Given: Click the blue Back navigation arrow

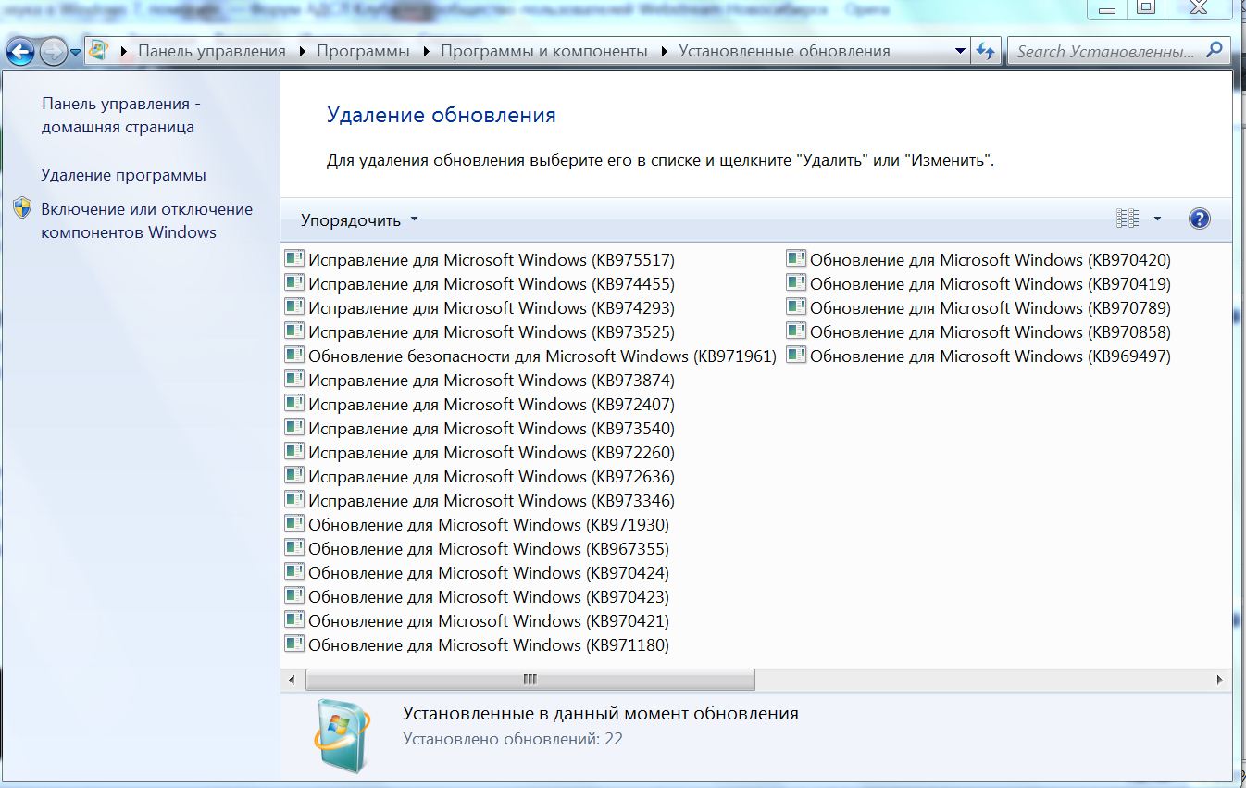Looking at the screenshot, I should click(20, 51).
